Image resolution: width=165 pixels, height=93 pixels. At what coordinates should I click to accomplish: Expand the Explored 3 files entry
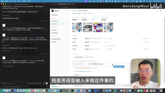point(6,51)
